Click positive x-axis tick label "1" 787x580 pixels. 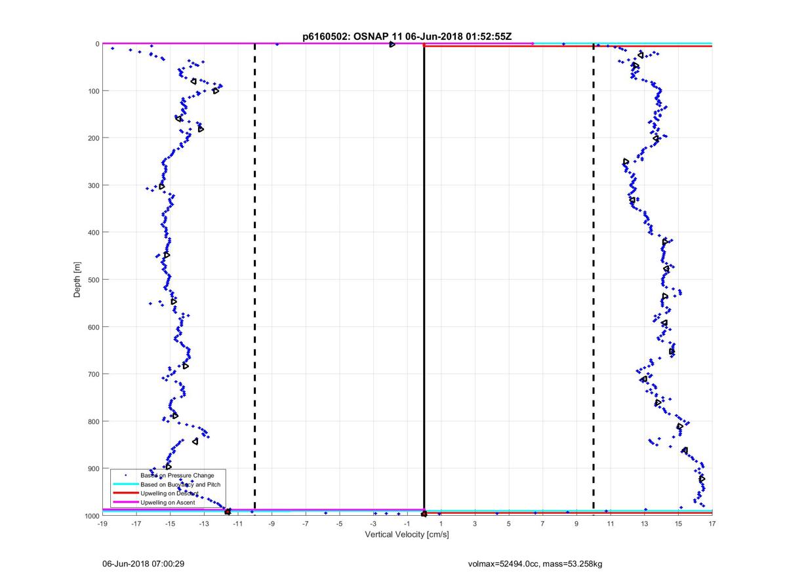tap(441, 524)
